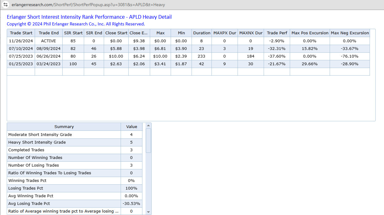The height and width of the screenshot is (215, 384).
Task: Select the 03/24/2023 trade end cell
Action: (x=48, y=64)
